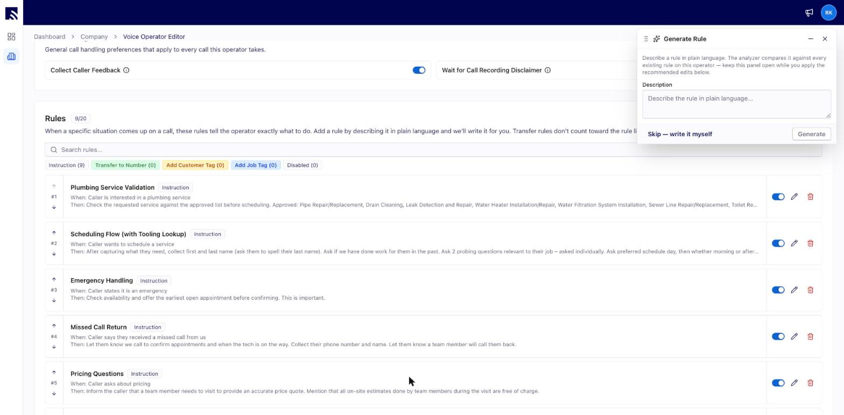844x415 pixels.
Task: Open the company building icon in sidebar
Action: [x=11, y=57]
